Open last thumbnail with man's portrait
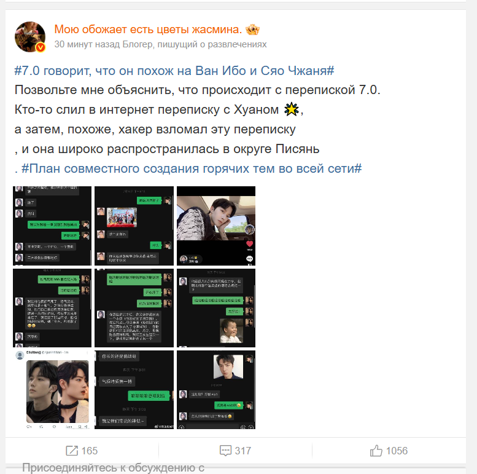 pos(216,390)
